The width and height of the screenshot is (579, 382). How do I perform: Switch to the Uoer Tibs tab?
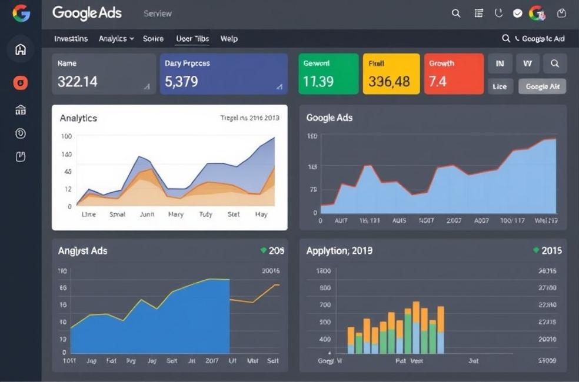tap(192, 39)
